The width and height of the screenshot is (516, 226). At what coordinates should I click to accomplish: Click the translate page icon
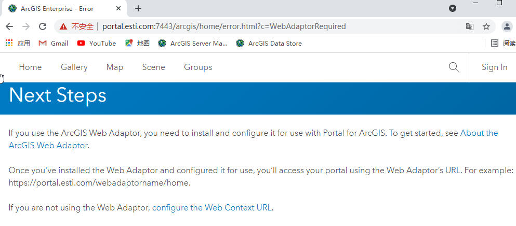pos(470,26)
